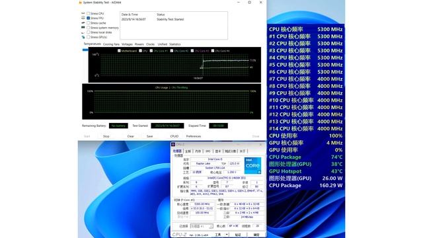
Task: Open AIDA64 Preferences
Action: point(194,136)
